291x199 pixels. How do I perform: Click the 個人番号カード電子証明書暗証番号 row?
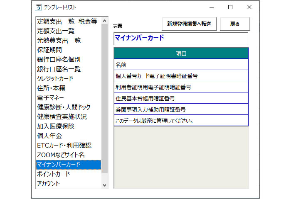[181, 76]
